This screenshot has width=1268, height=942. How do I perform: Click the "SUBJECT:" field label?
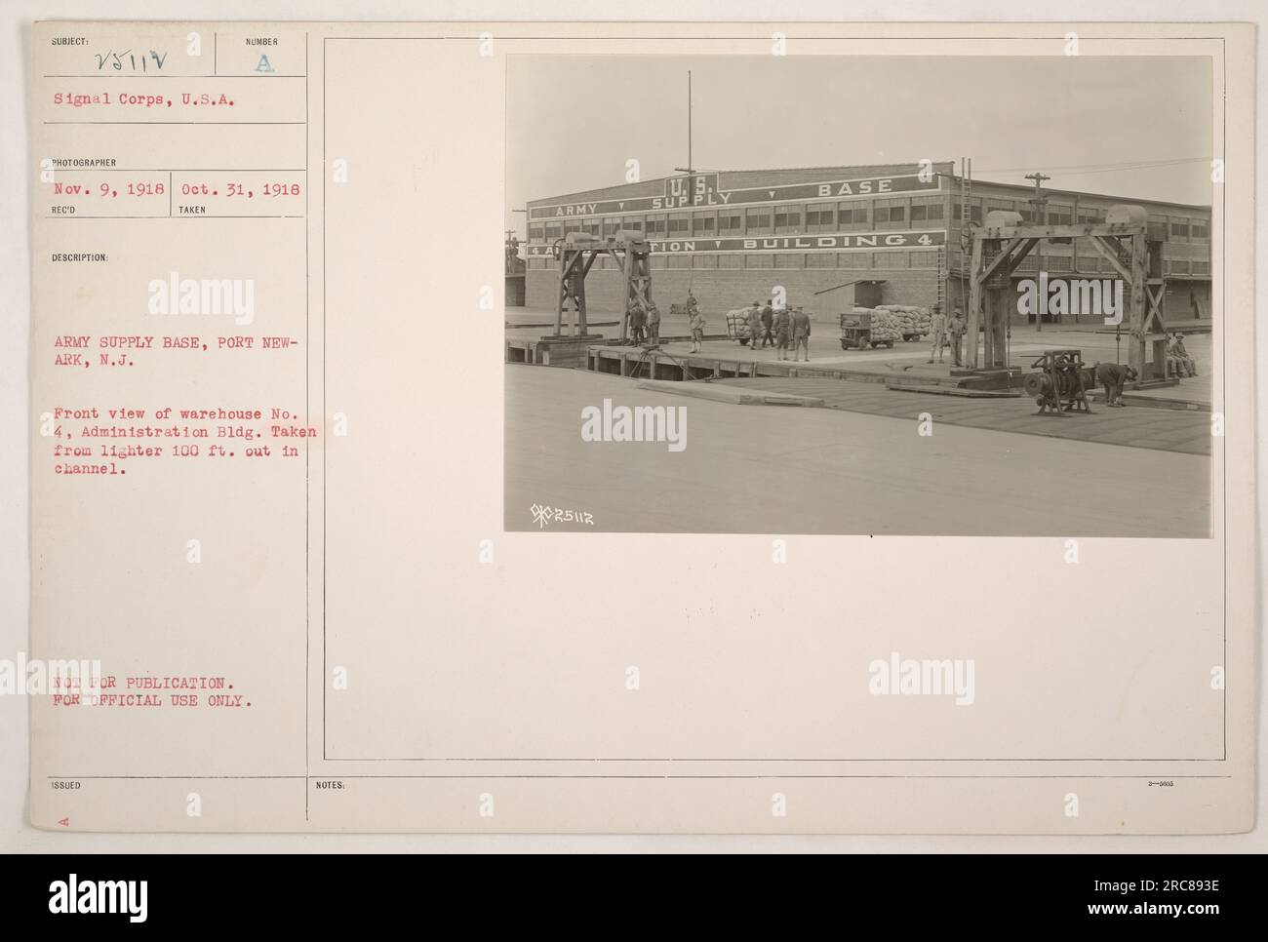(72, 42)
